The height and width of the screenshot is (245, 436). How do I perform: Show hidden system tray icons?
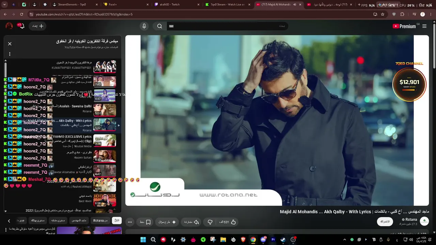pyautogui.click(x=345, y=240)
